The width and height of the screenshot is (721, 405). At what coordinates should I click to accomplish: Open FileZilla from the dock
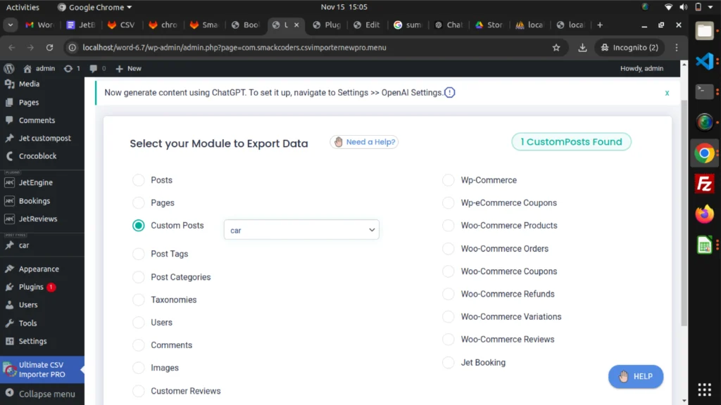click(704, 184)
